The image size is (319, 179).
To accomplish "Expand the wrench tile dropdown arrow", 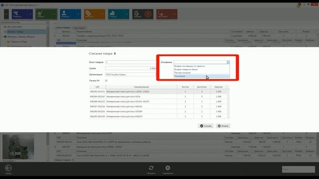I will [30, 14].
